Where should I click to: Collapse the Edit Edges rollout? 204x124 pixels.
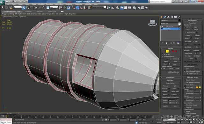pos(170,80)
